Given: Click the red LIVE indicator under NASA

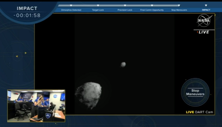Looking at the screenshot, I should [203, 32].
